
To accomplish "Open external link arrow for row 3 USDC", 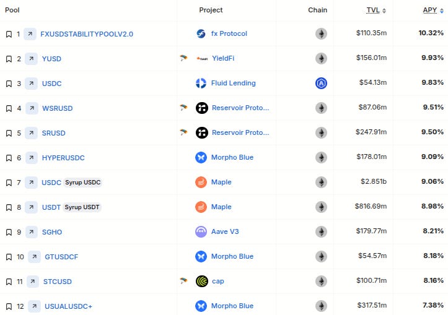I will coord(31,84).
